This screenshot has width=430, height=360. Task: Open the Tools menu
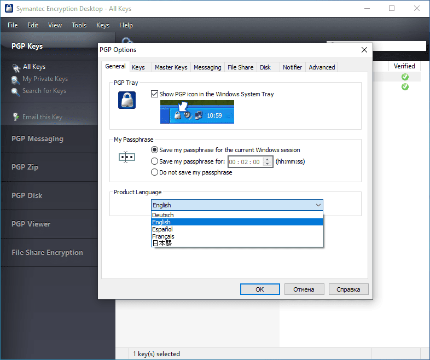point(79,25)
